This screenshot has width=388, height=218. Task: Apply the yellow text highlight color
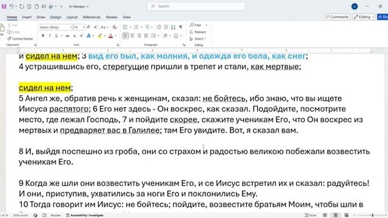click(x=99, y=36)
